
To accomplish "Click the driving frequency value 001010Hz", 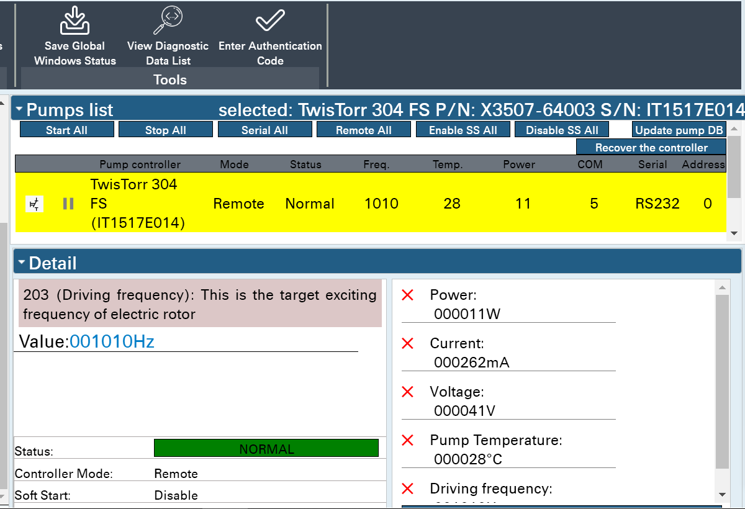I will pyautogui.click(x=112, y=341).
